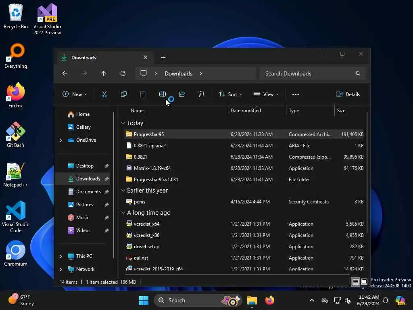Open the View dropdown menu
Viewport: 413px width, 310px height.
(266, 94)
